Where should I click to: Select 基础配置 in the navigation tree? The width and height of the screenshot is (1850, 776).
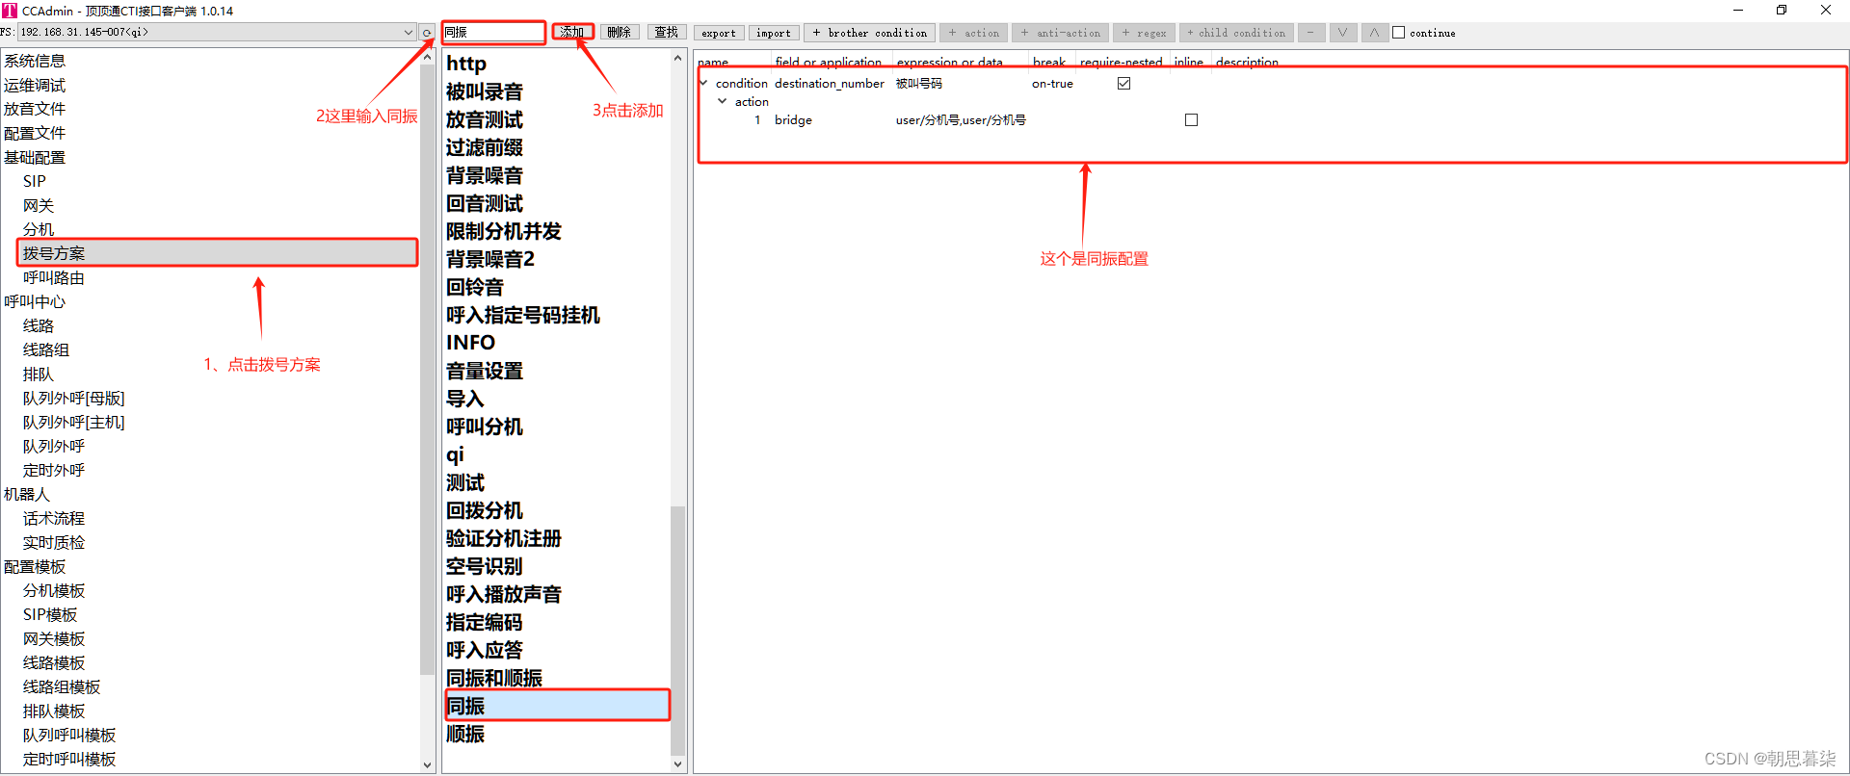tap(35, 157)
